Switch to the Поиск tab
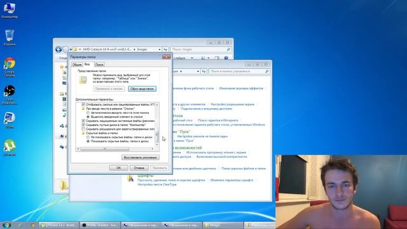Screen dimensions: 407x229 coord(99,64)
